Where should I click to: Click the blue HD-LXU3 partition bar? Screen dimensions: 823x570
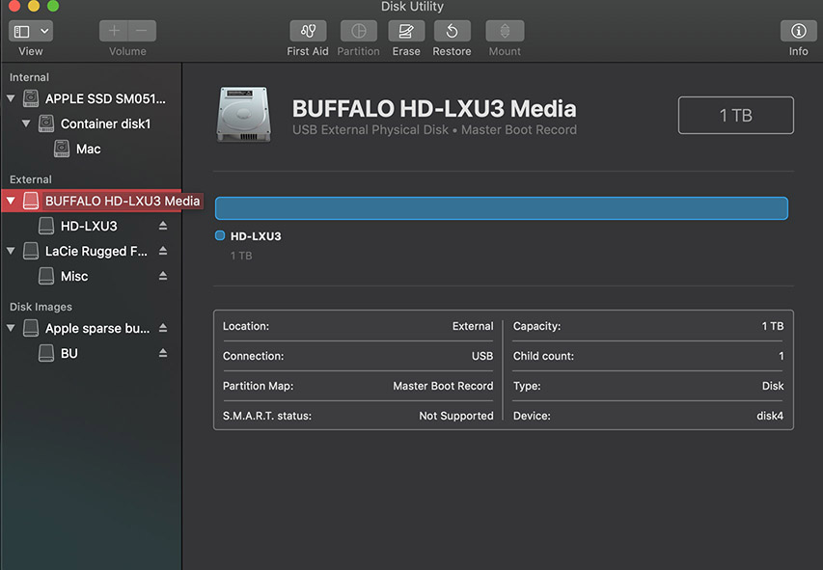(x=502, y=208)
